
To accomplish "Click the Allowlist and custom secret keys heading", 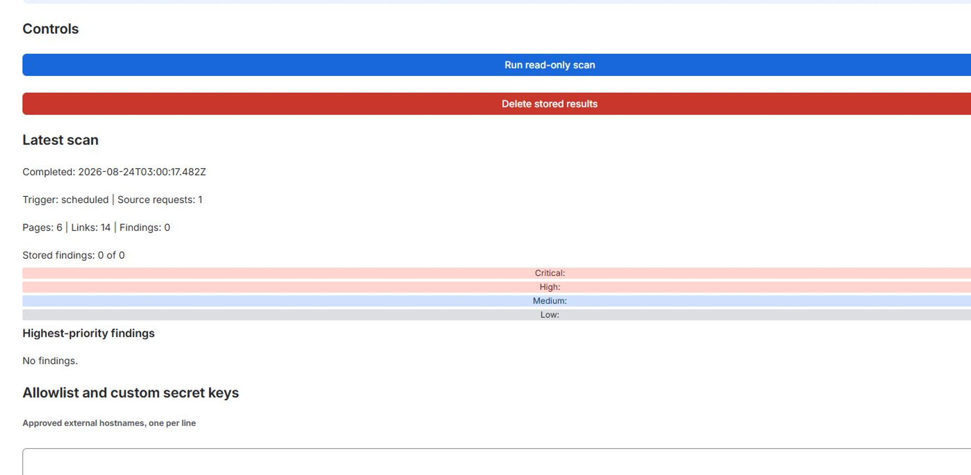I will [131, 393].
